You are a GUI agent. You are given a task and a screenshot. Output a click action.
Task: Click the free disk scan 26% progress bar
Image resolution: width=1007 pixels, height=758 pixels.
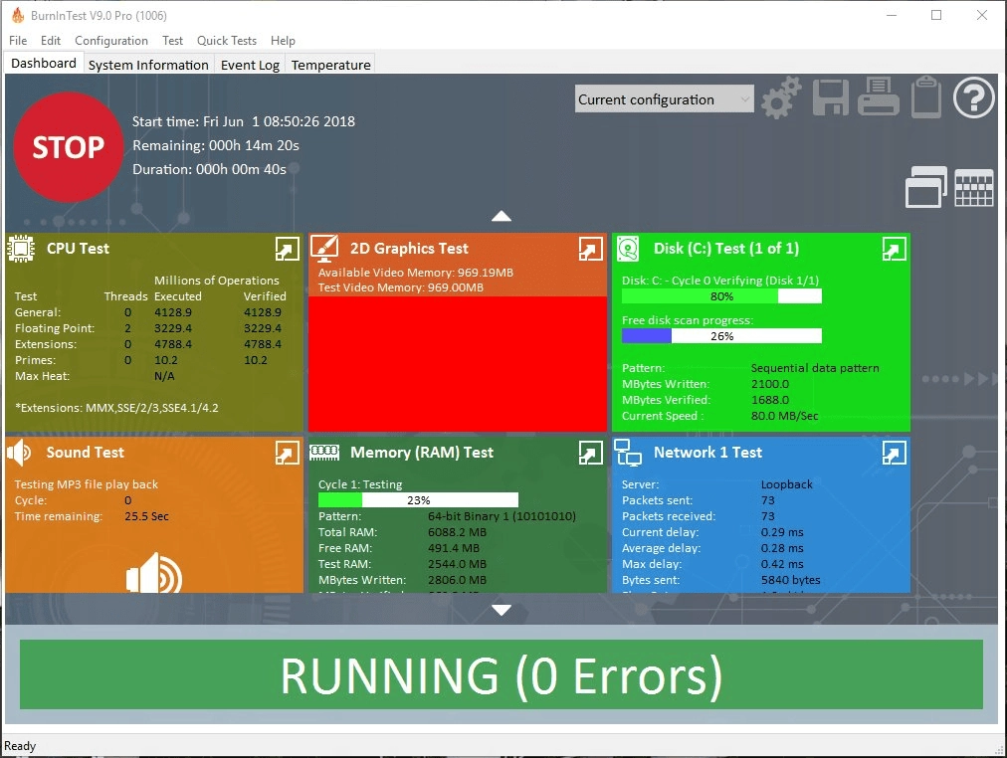coord(721,335)
